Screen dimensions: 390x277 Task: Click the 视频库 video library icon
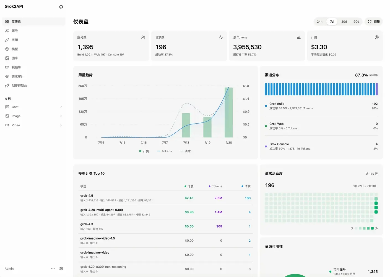[x=7, y=67]
